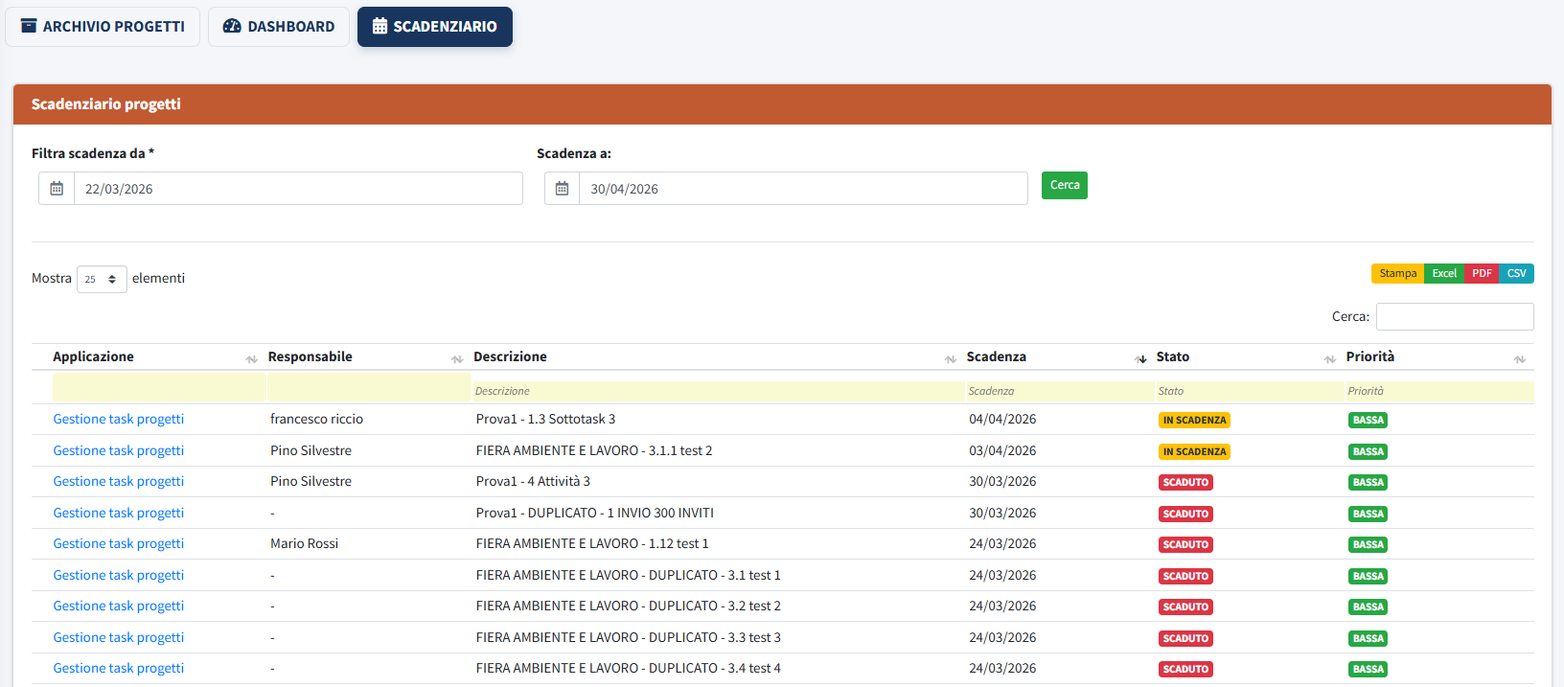1564x687 pixels.
Task: Export table with the Excel button
Action: click(1443, 274)
